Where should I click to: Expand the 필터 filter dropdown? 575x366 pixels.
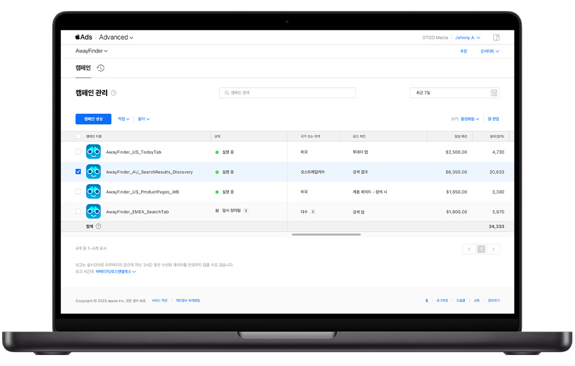pos(144,119)
